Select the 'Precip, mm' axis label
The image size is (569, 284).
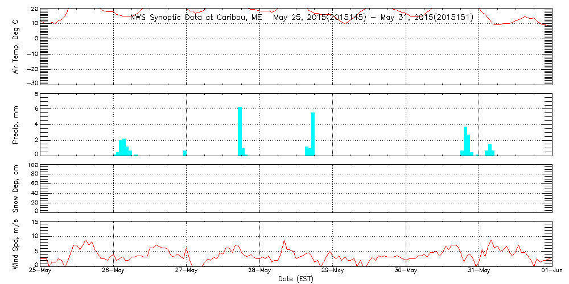pyautogui.click(x=16, y=124)
